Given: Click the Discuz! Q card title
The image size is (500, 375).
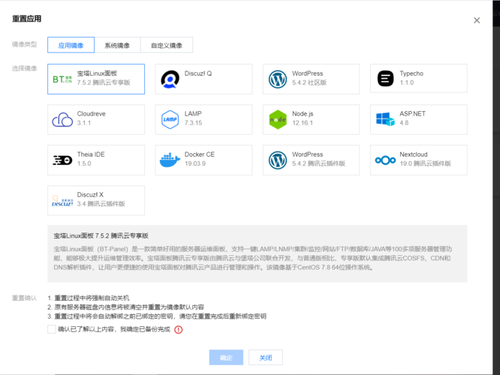Looking at the screenshot, I should 198,73.
